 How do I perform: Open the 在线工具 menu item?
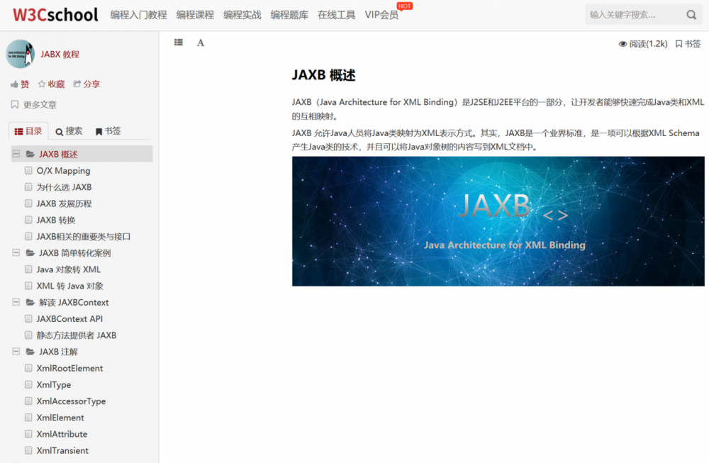(x=335, y=14)
